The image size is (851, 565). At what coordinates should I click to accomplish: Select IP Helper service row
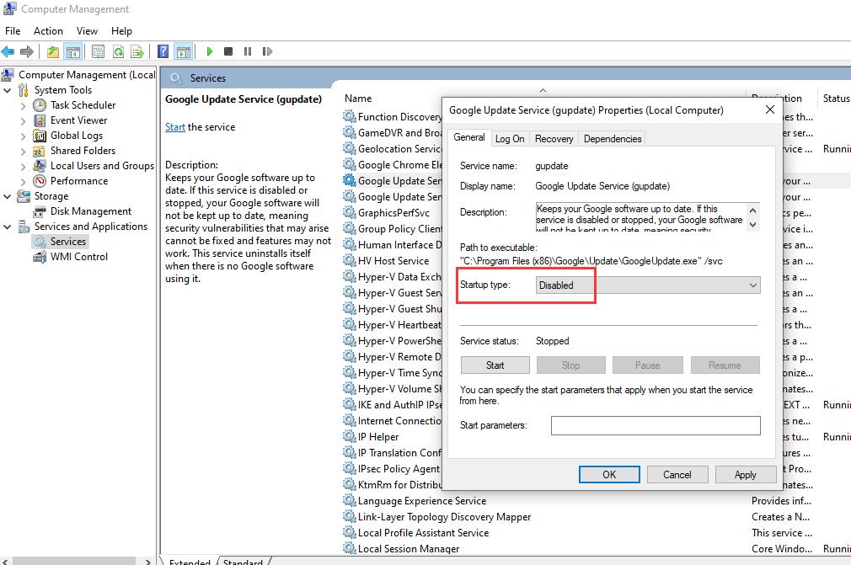(378, 436)
